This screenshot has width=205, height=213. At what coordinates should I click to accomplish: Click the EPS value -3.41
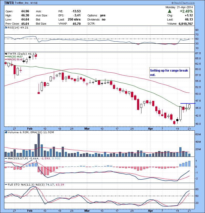[77, 15]
